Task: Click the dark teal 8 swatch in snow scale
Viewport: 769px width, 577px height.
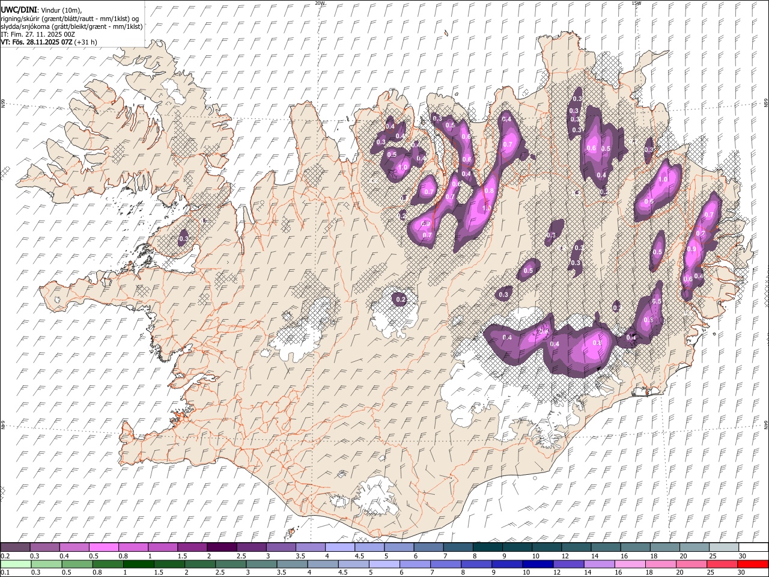Action: pyautogui.click(x=487, y=547)
